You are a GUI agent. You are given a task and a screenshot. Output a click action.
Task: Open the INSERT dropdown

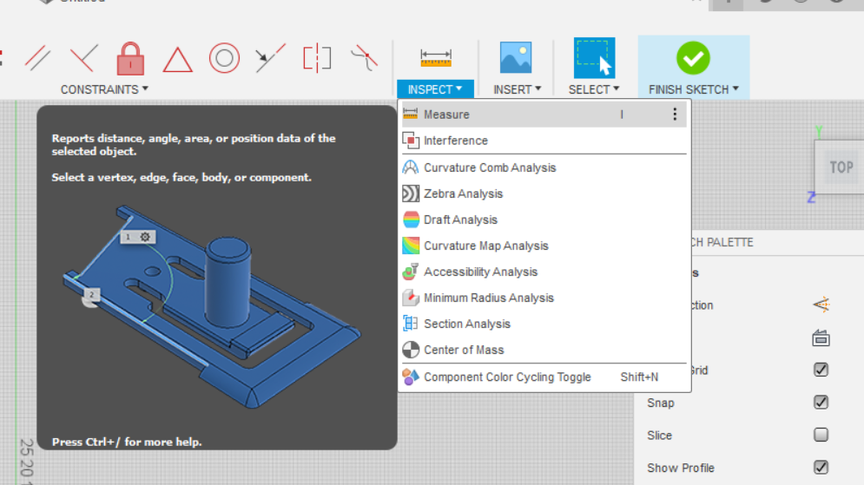[x=517, y=89]
